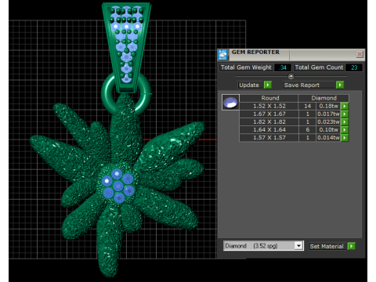This screenshot has height=282, width=376.
Task: Click the Round column header
Action: (x=269, y=98)
